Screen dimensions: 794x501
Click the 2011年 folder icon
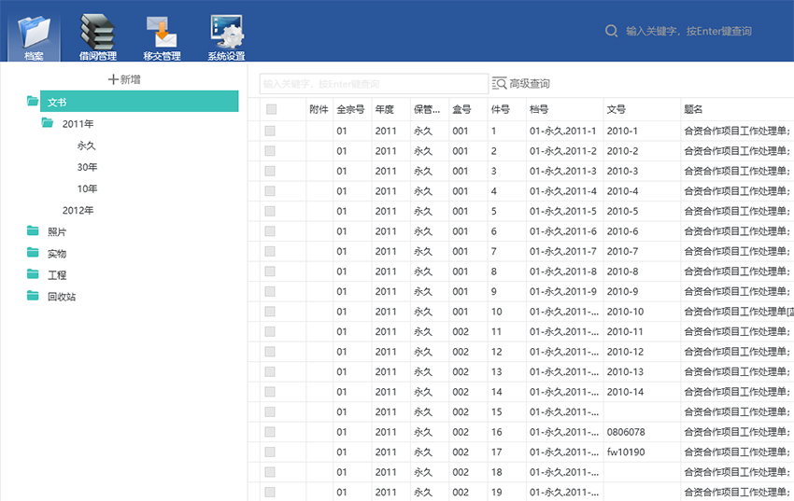click(48, 123)
